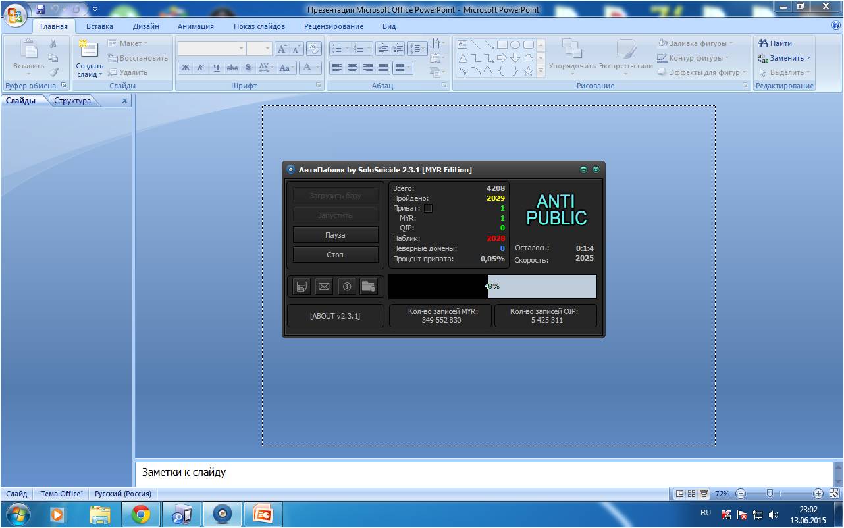Open the info icon in AntiPublic

click(x=347, y=286)
